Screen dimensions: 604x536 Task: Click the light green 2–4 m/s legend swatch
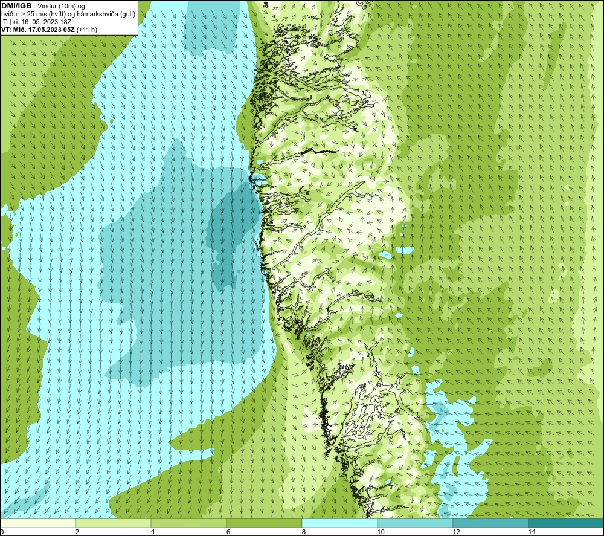coord(114,523)
